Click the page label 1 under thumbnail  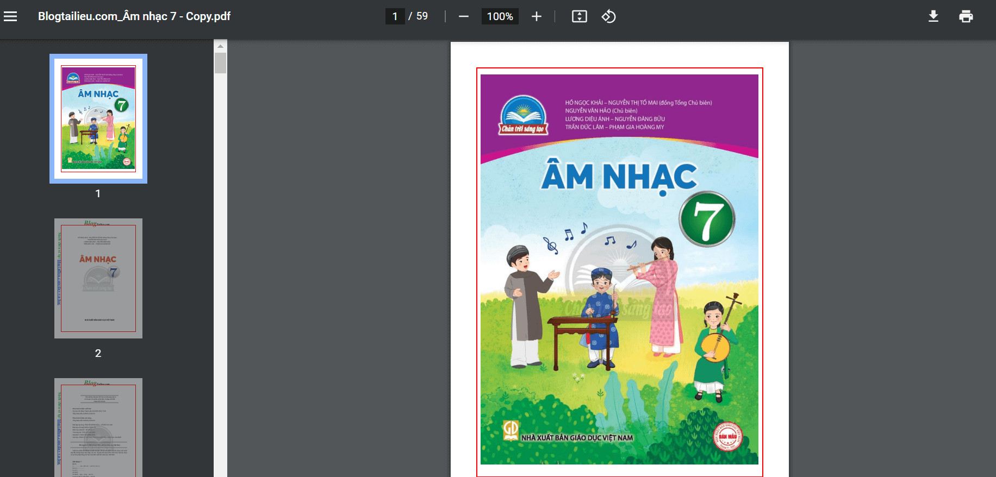pyautogui.click(x=98, y=193)
